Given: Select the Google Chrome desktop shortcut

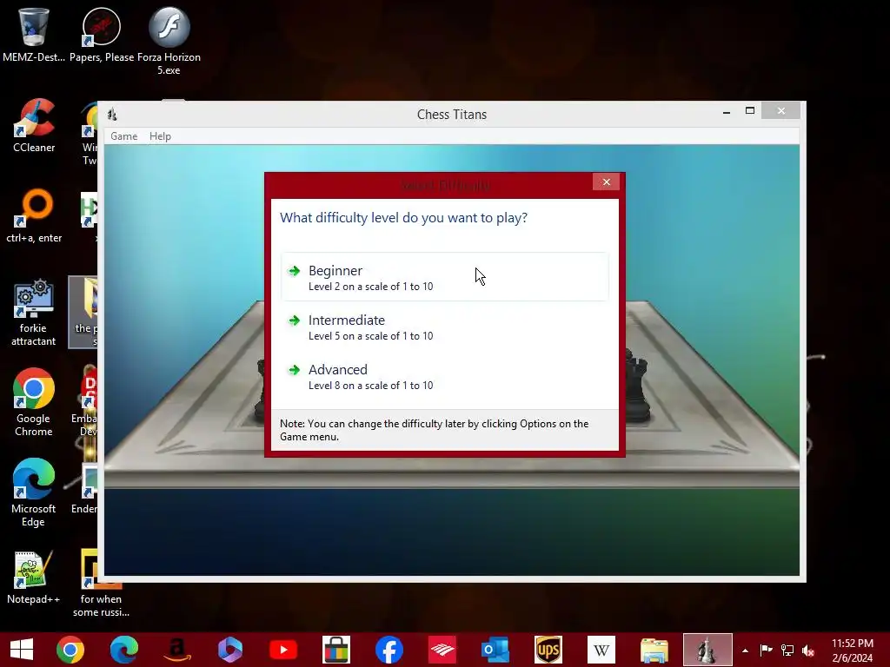Looking at the screenshot, I should click(x=34, y=403).
